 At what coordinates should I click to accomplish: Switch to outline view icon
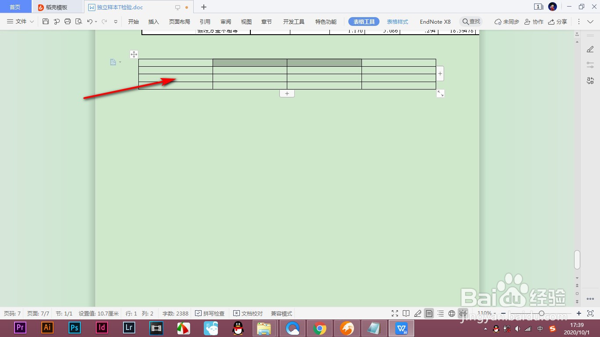click(x=441, y=313)
